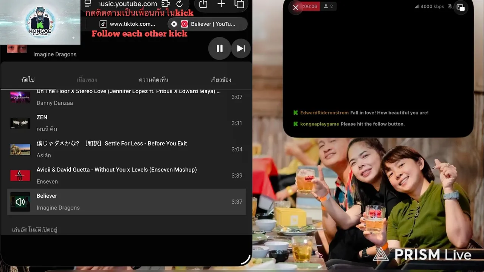Click the 3:31 duration of ZEN
Screen dimensions: 484x272
pyautogui.click(x=237, y=123)
